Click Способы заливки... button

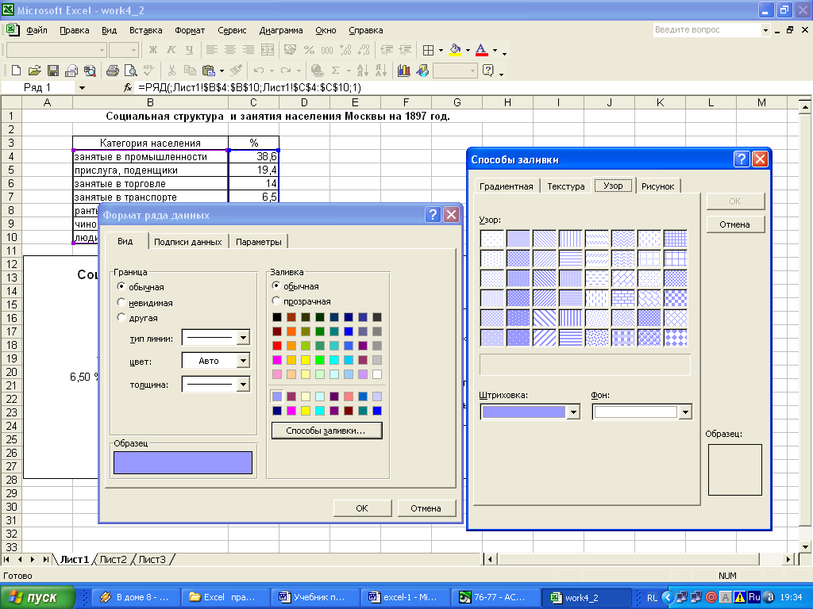(x=326, y=431)
